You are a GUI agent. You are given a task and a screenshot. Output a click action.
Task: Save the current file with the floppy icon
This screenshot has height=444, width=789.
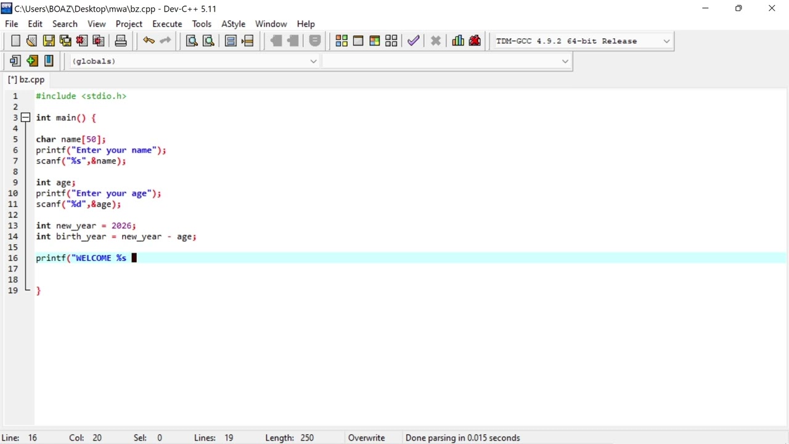tap(49, 41)
